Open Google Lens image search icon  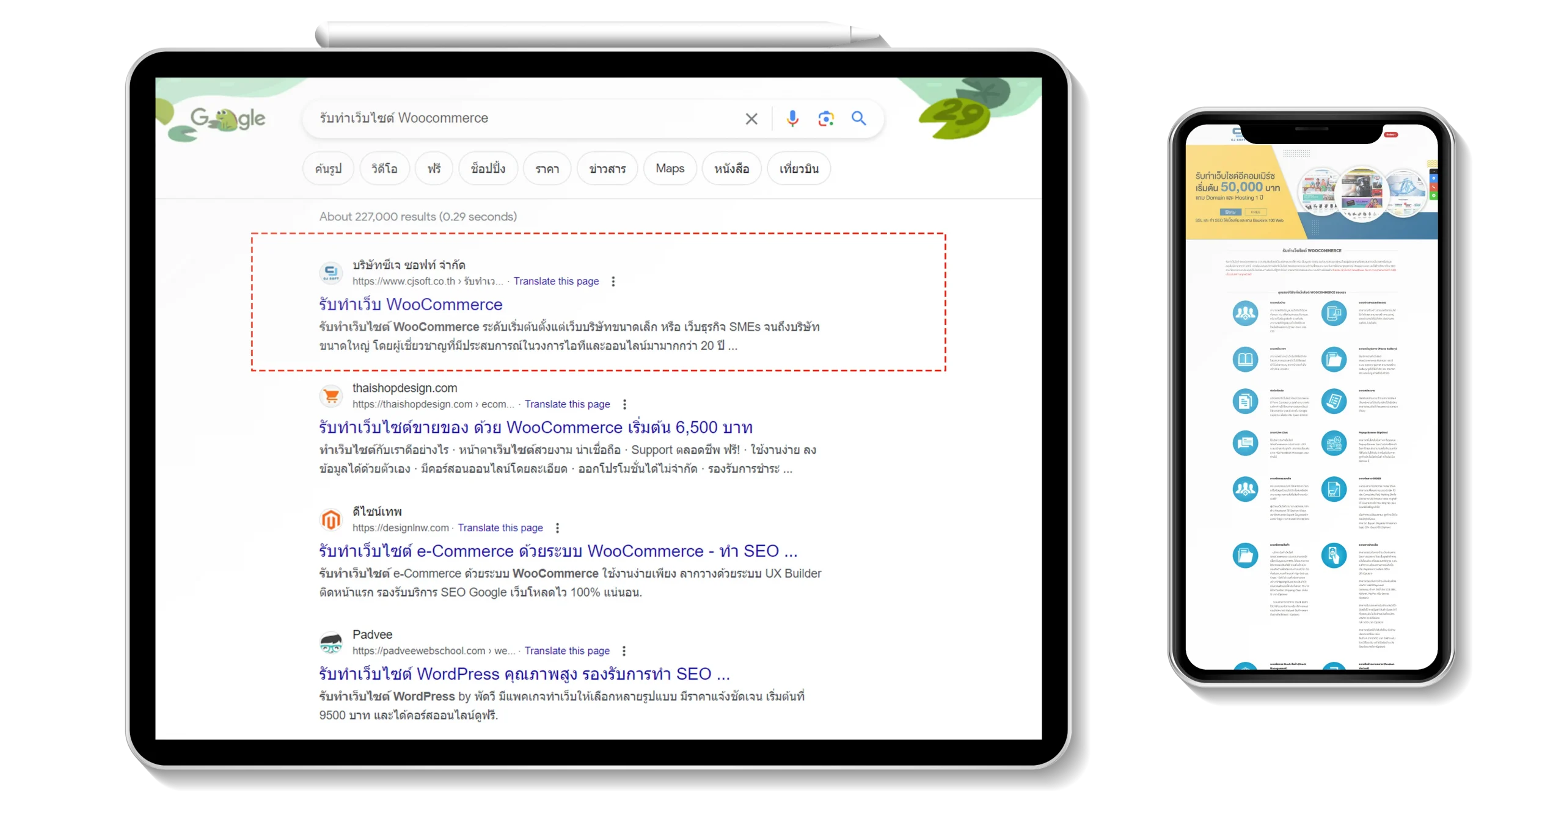coord(825,118)
